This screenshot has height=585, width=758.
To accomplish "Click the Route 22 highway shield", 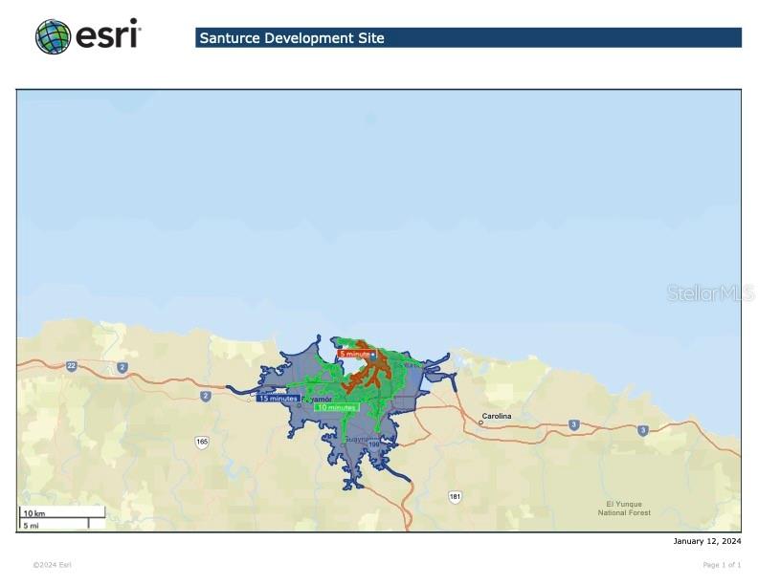I will tap(72, 366).
